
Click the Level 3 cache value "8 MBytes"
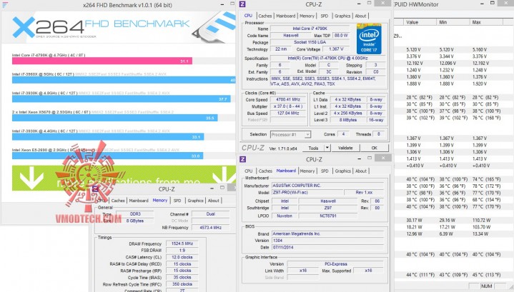(x=348, y=120)
